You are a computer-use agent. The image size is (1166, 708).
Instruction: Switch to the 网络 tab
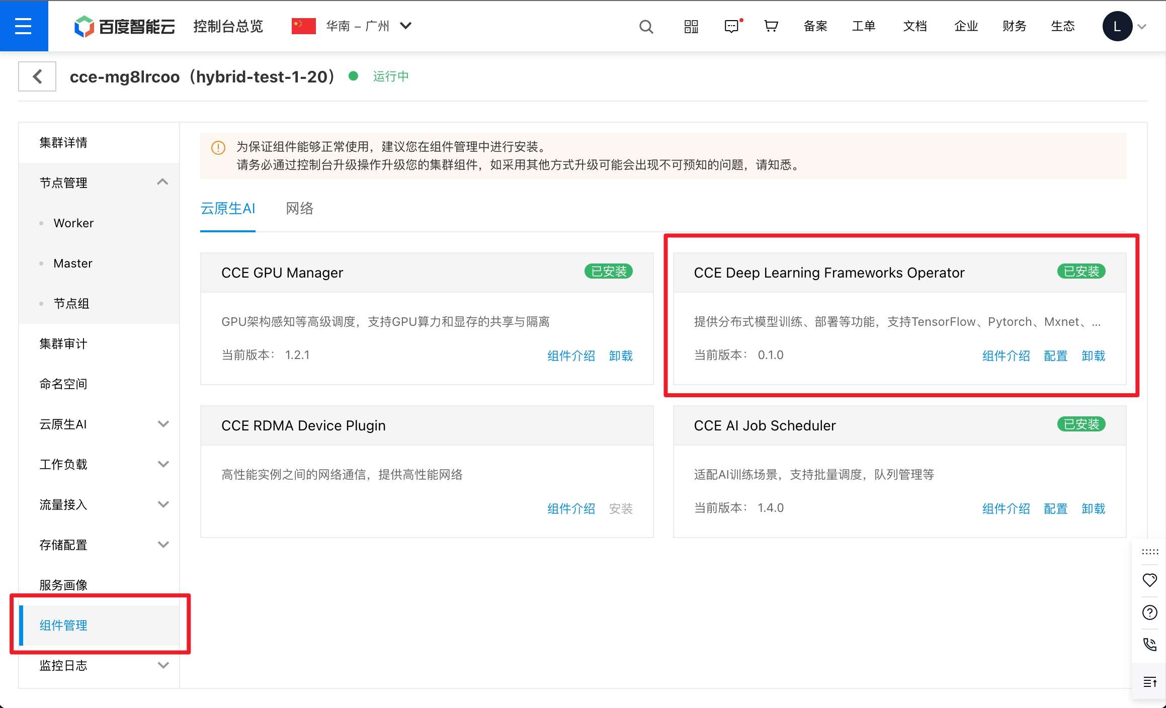299,208
